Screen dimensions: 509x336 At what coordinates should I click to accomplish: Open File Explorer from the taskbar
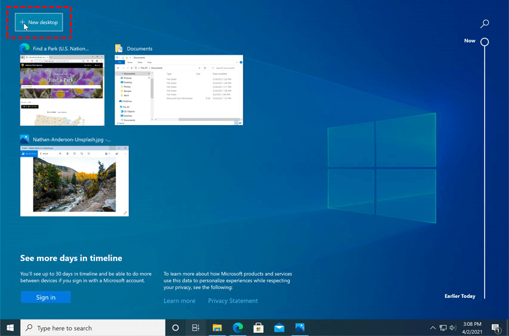point(217,328)
